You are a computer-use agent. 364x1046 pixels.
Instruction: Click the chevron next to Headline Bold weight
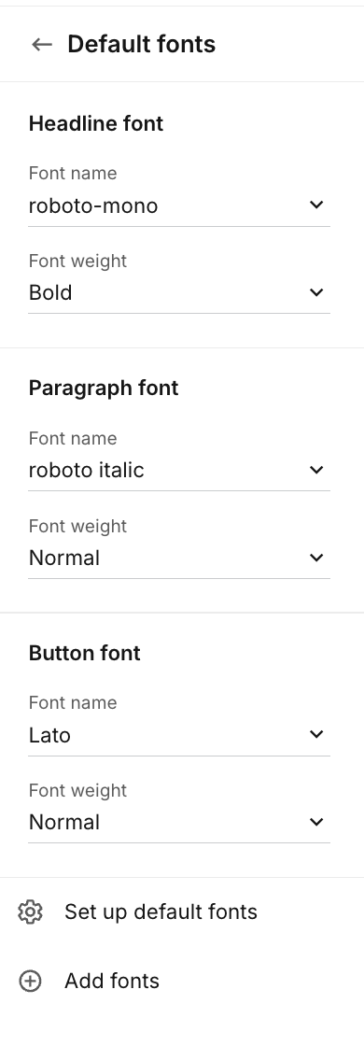point(316,292)
